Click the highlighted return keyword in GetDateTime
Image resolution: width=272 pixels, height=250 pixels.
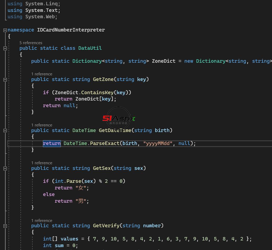coord(52,143)
